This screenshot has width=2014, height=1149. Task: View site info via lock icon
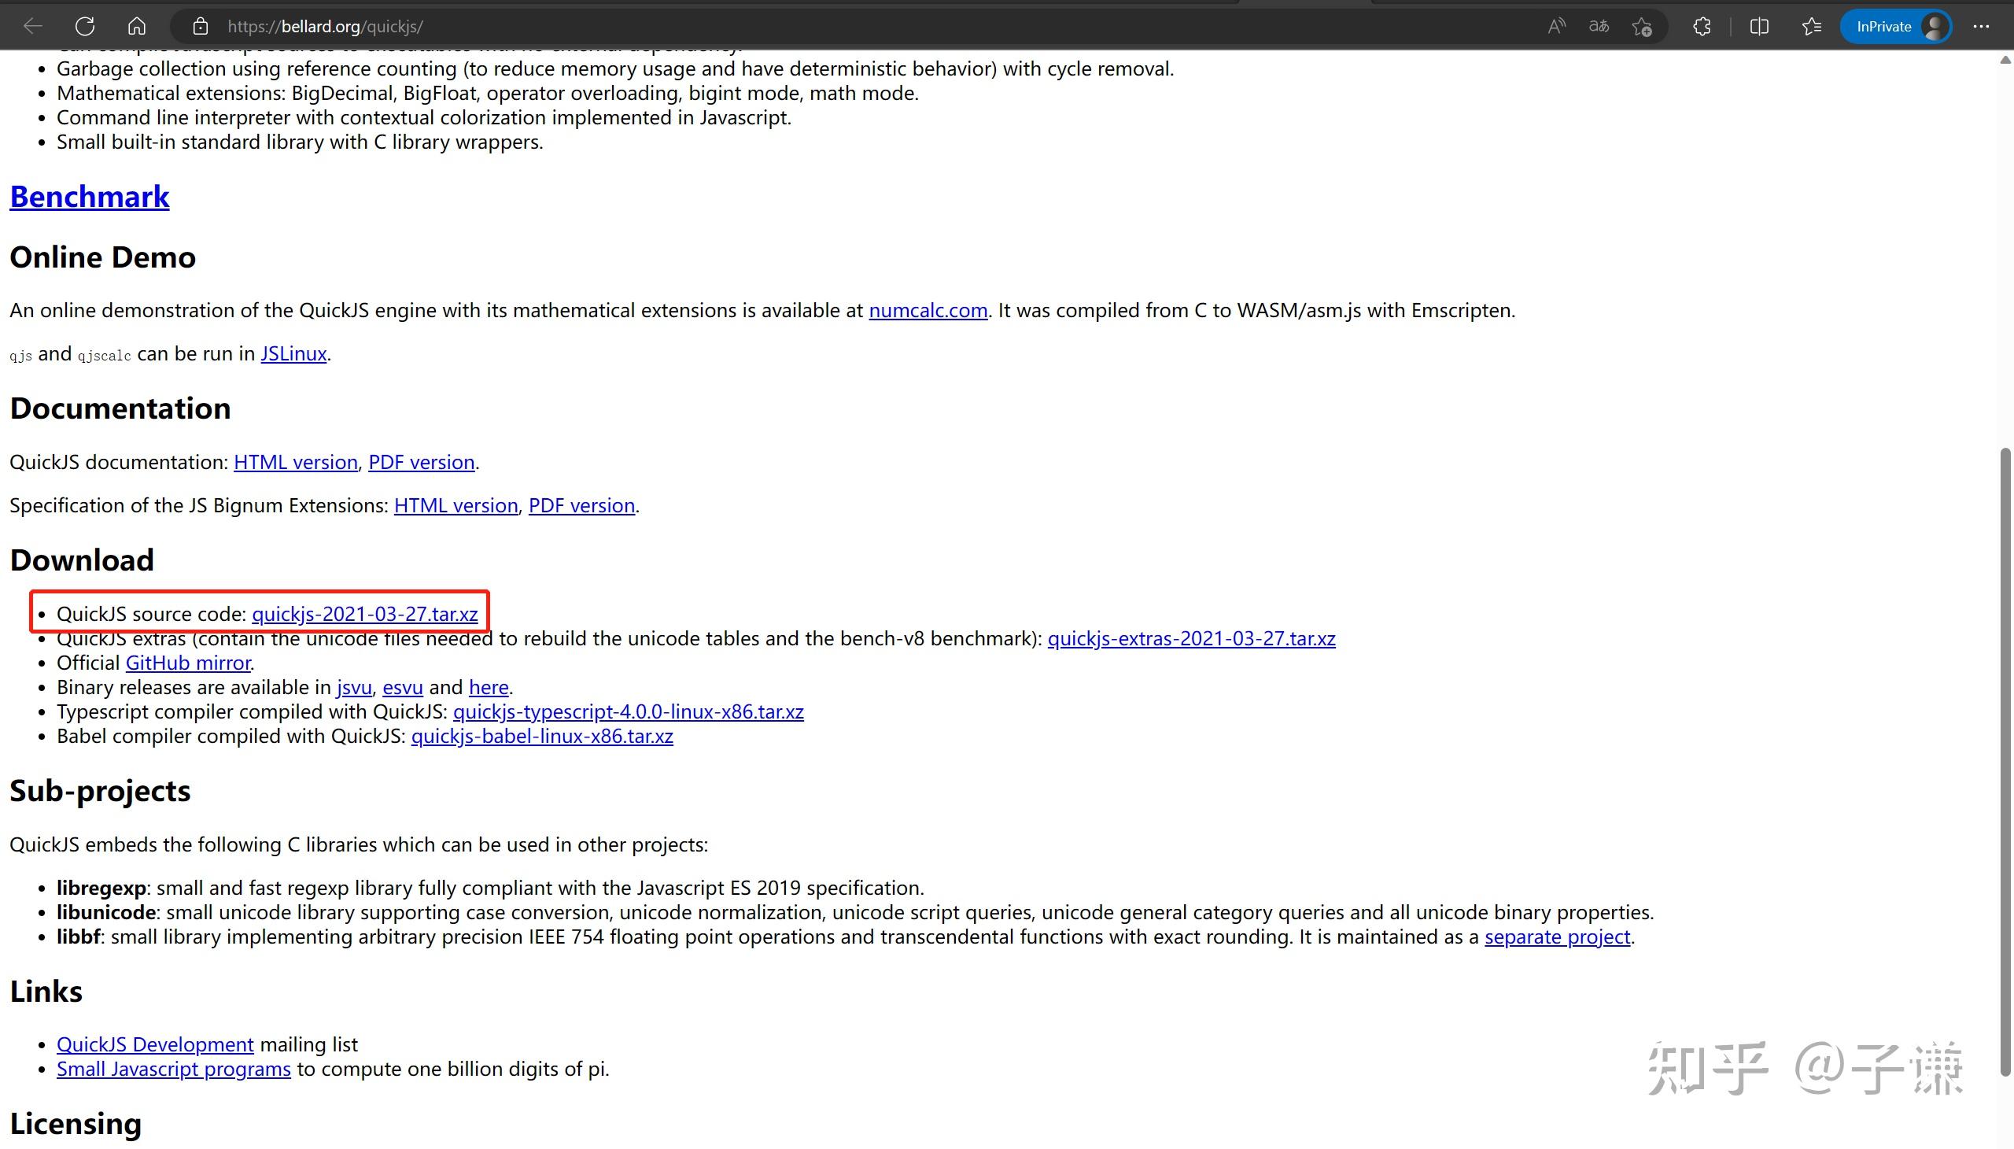click(201, 26)
